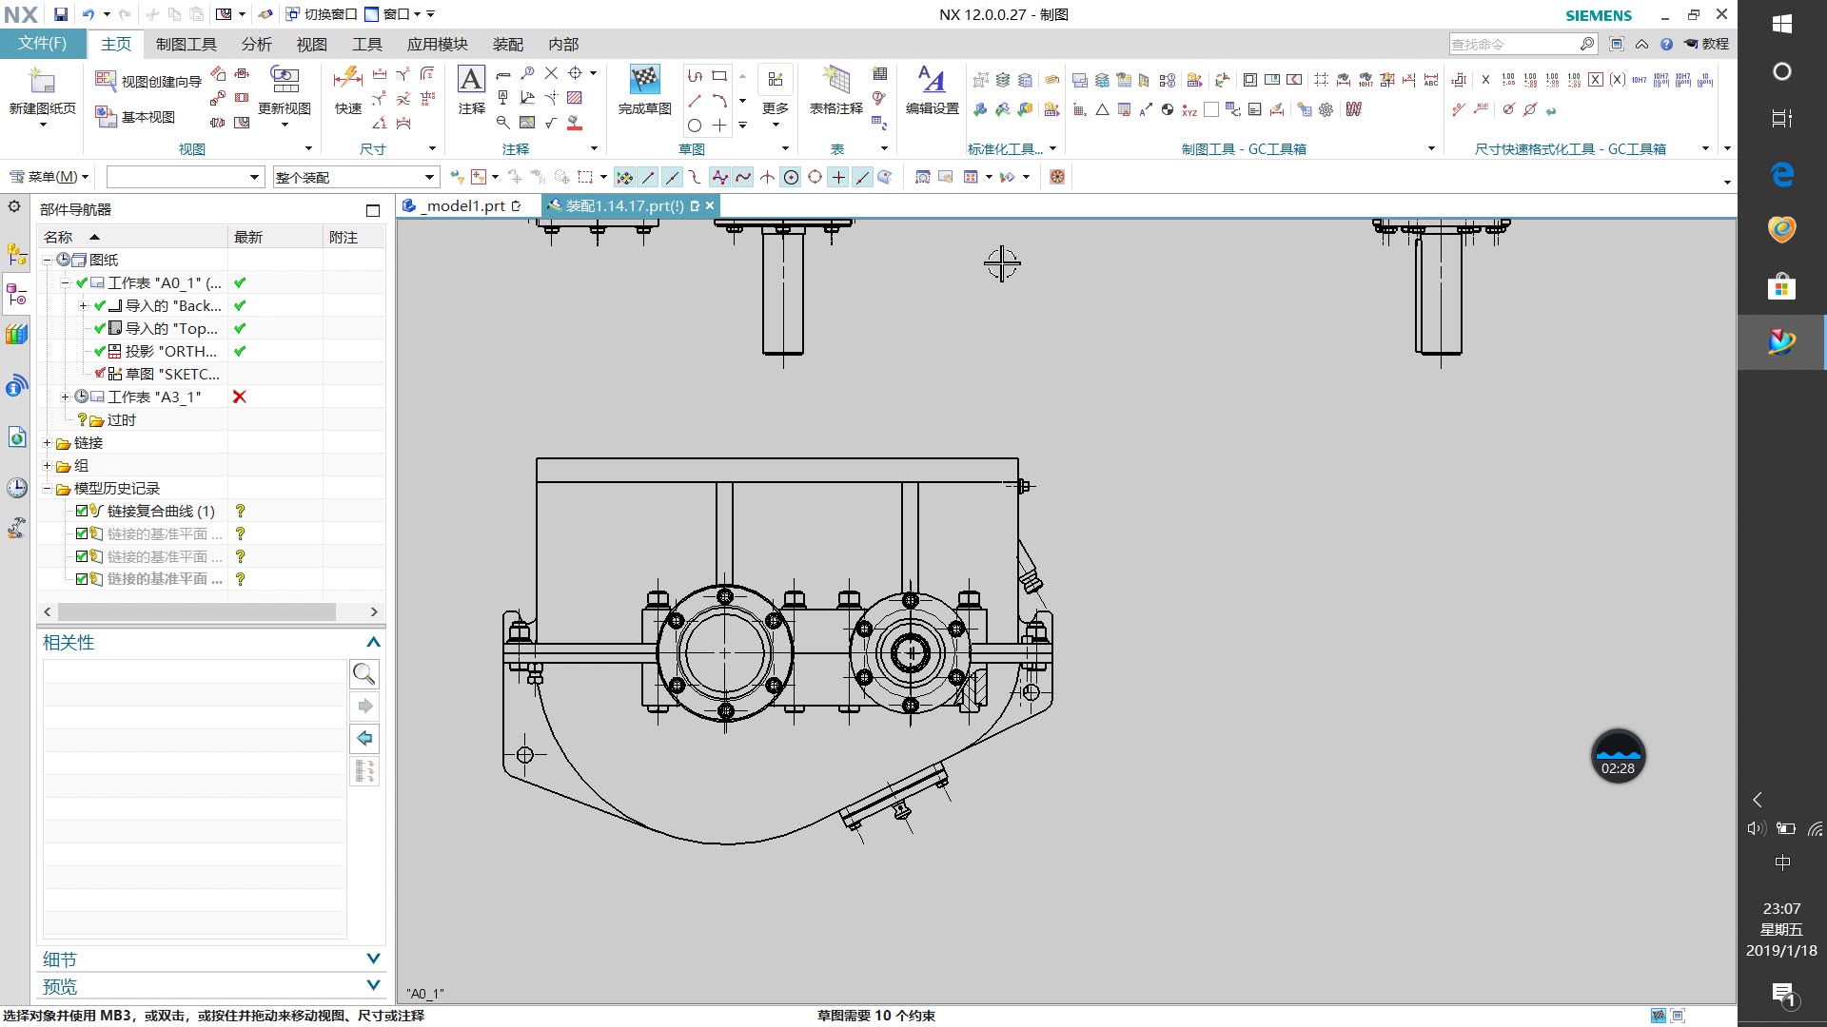Open the 菜单(M) menu button

tap(49, 177)
